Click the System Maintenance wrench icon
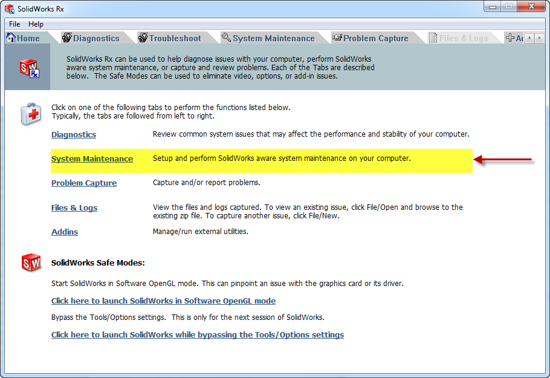The image size is (550, 378). (226, 37)
